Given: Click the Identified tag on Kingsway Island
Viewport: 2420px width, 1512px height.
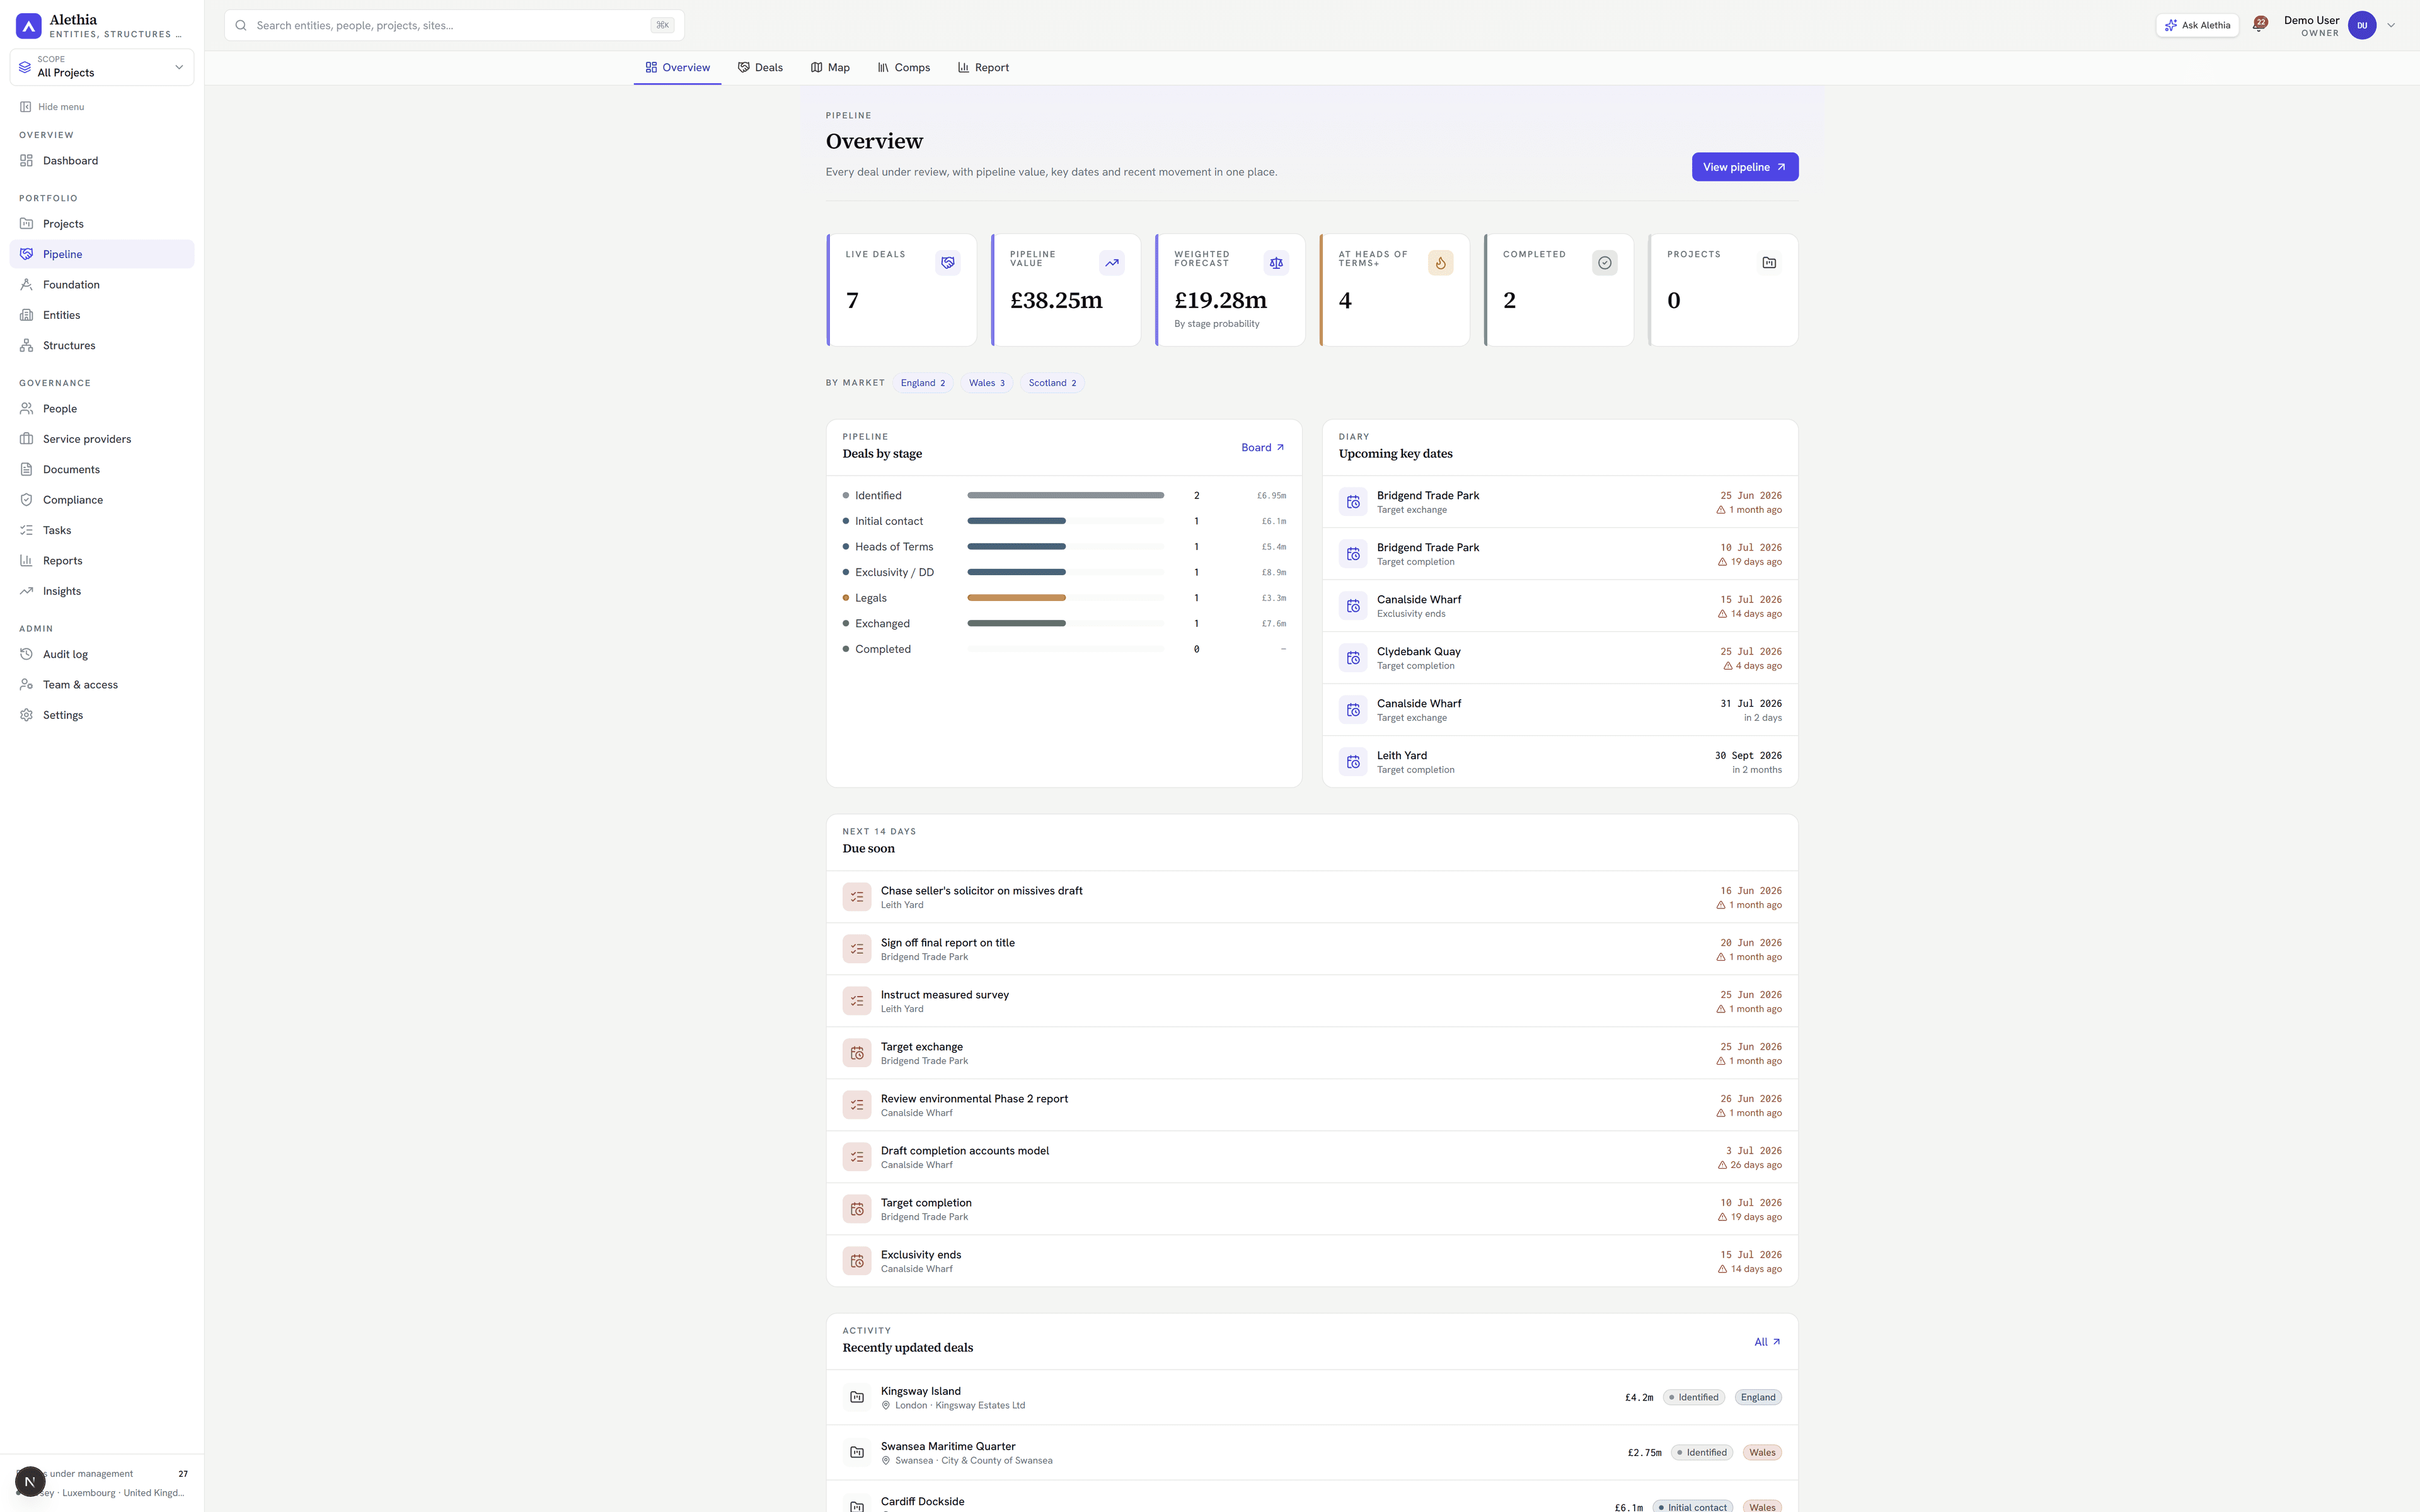Looking at the screenshot, I should (x=1693, y=1397).
